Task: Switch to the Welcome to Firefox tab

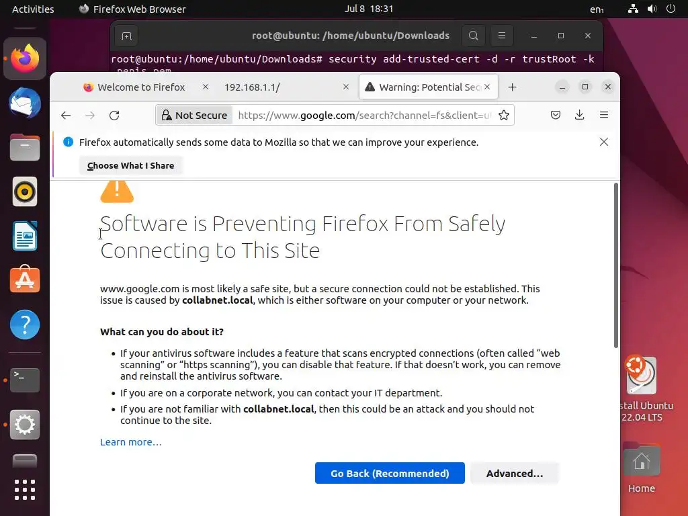Action: pyautogui.click(x=141, y=87)
